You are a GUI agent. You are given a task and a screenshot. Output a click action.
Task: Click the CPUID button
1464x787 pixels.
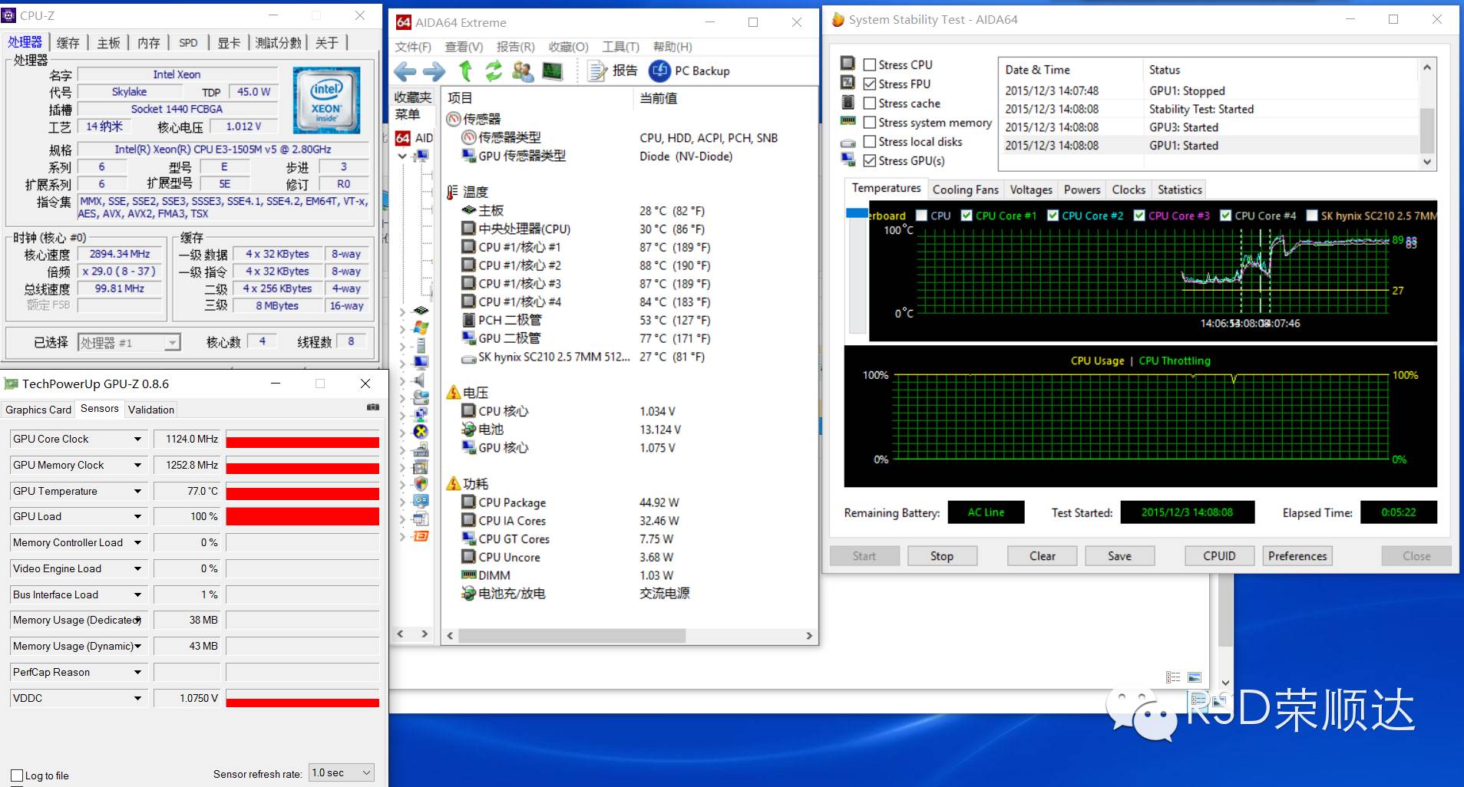1219,556
